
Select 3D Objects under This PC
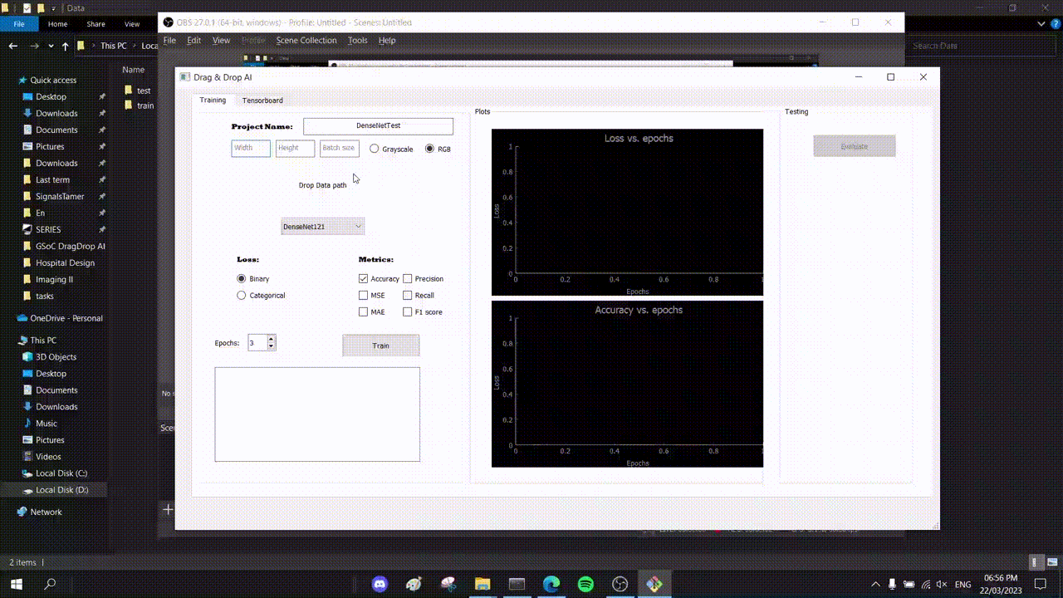tap(56, 357)
